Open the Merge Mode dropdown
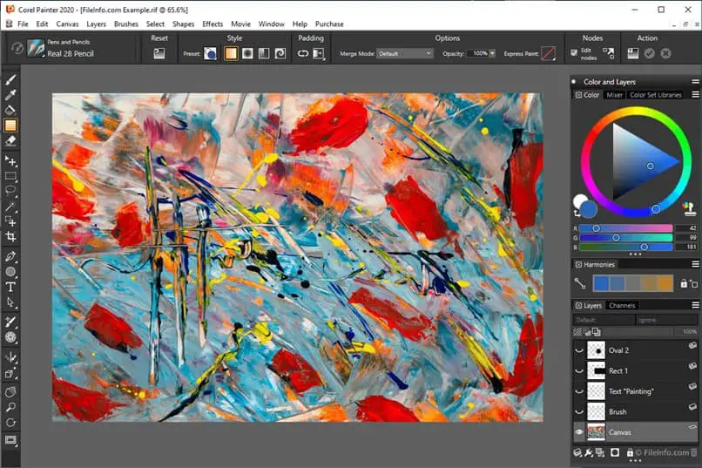 click(404, 53)
